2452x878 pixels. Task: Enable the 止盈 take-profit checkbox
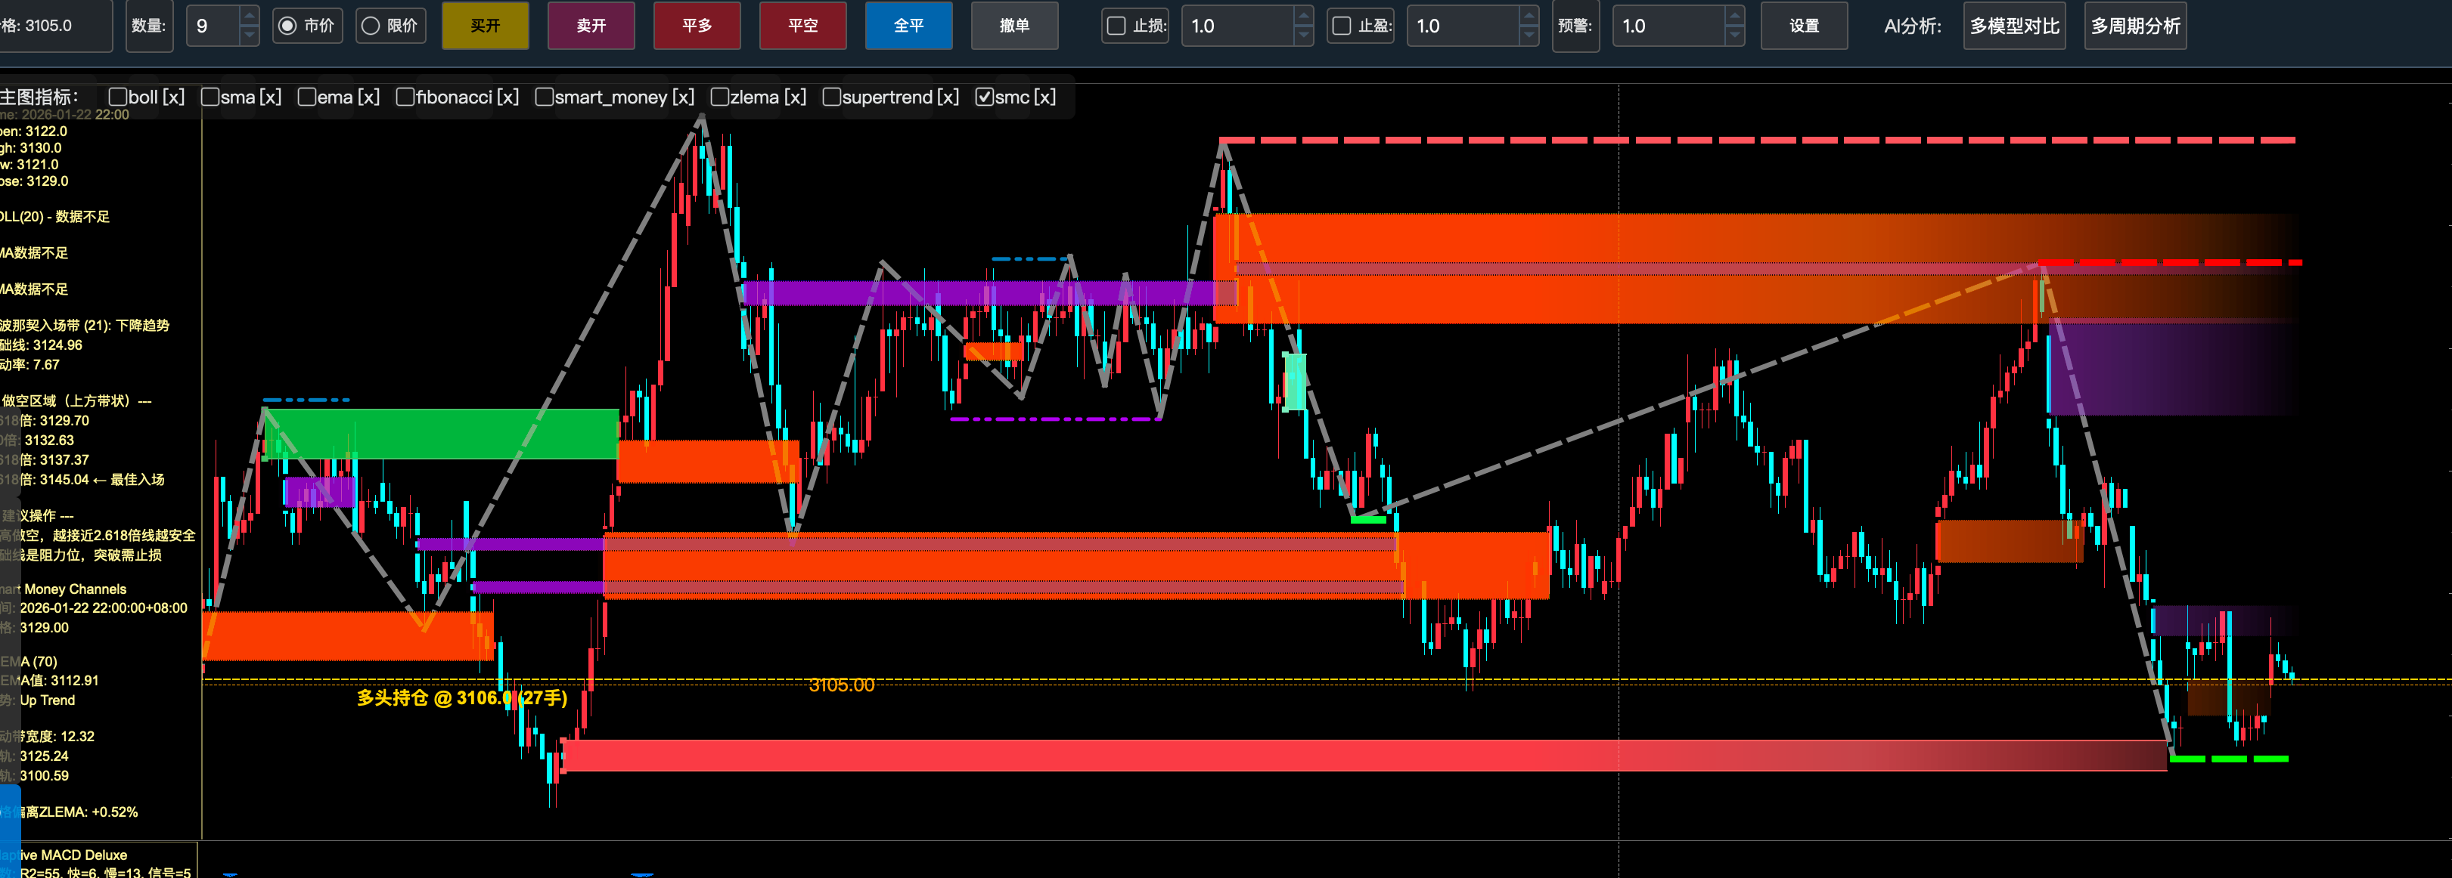[1341, 26]
